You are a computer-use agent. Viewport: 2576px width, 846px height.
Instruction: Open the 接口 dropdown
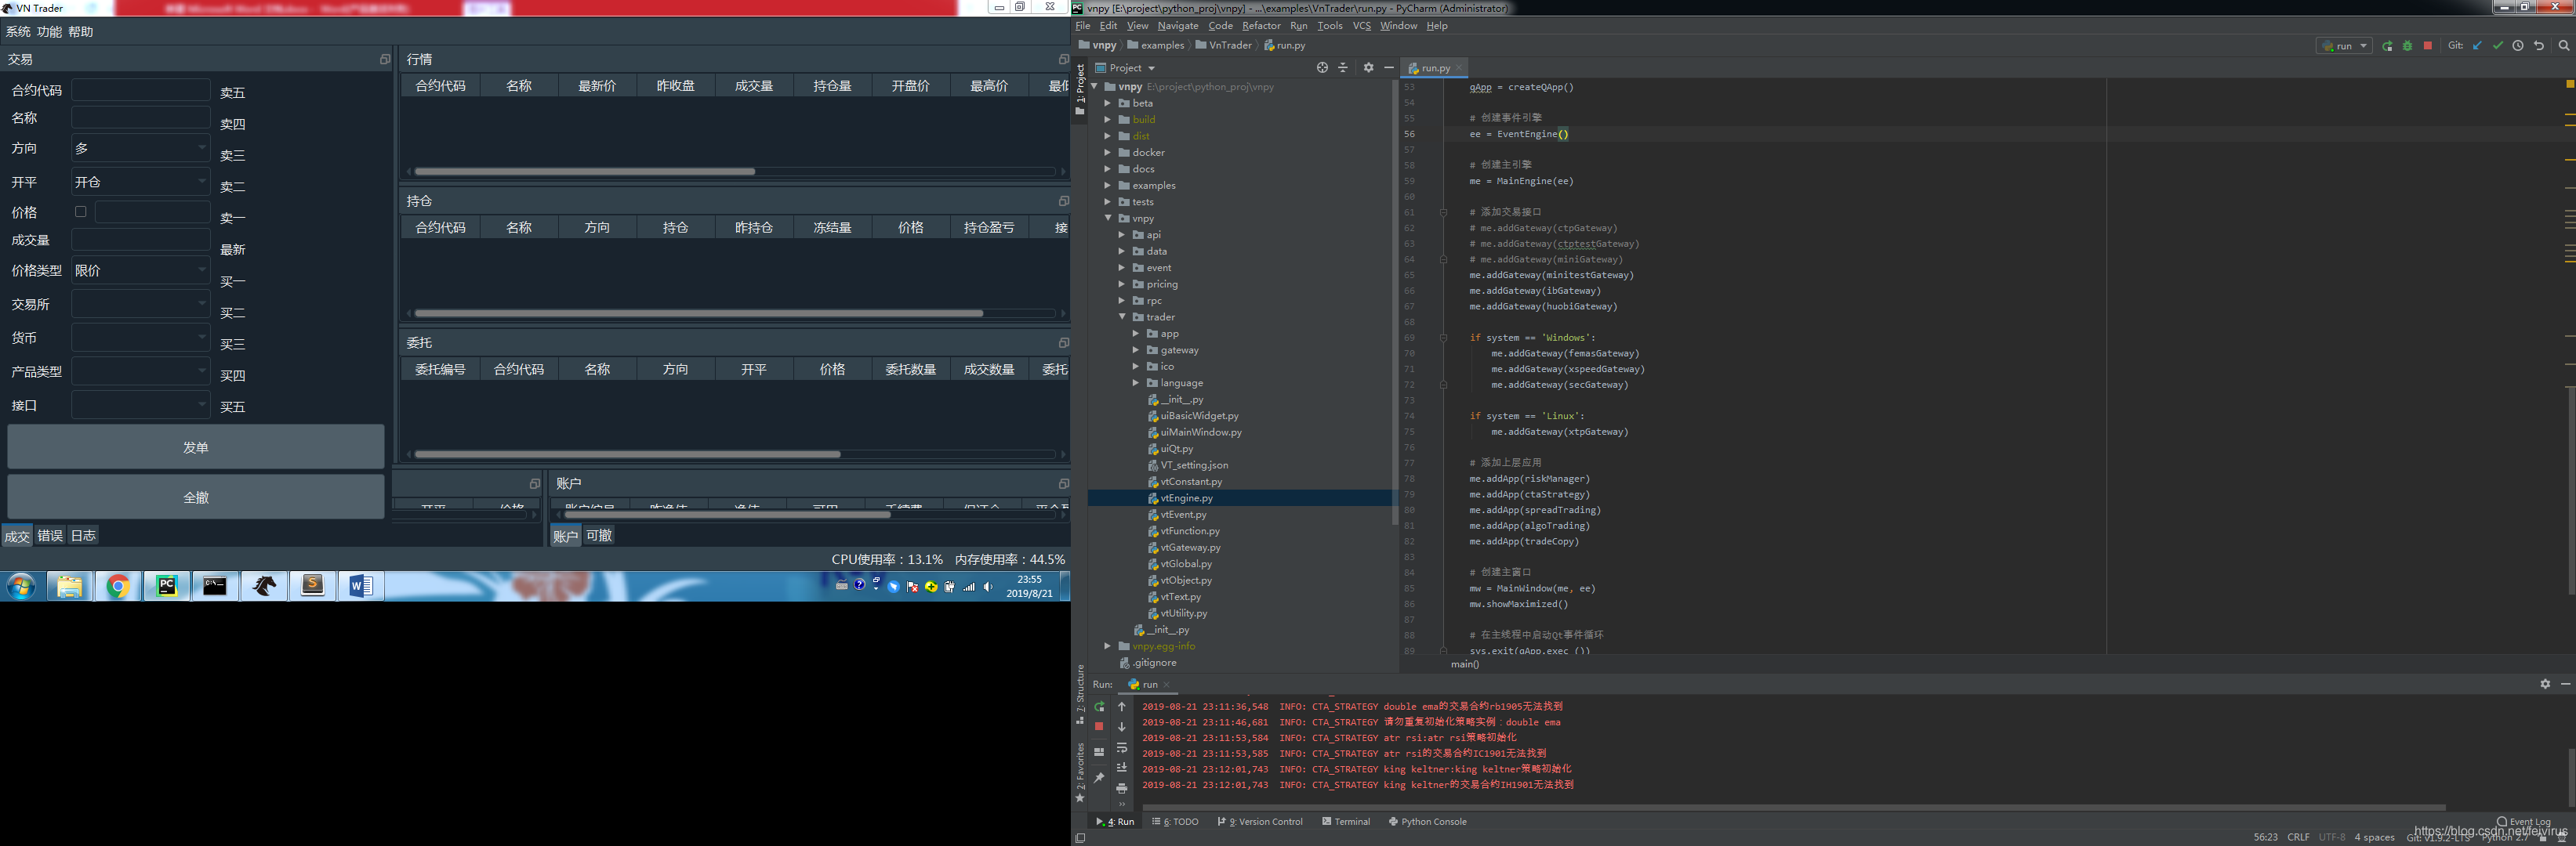(x=141, y=406)
